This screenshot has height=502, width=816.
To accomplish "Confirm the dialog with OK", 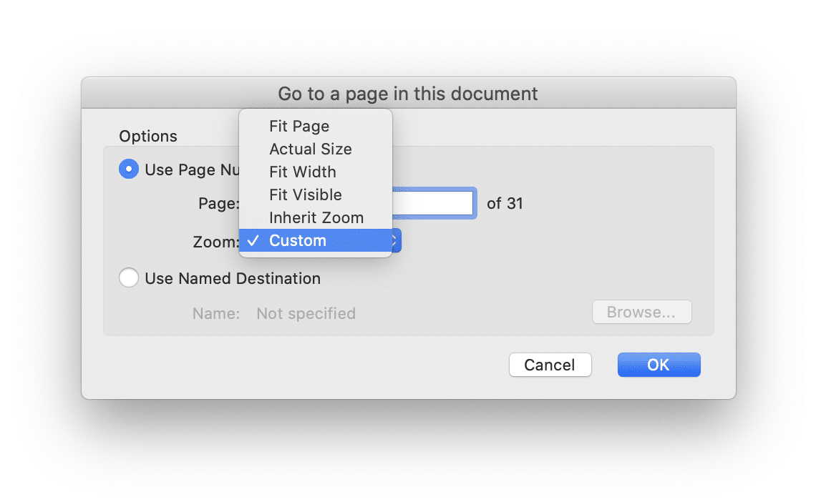I will click(658, 364).
